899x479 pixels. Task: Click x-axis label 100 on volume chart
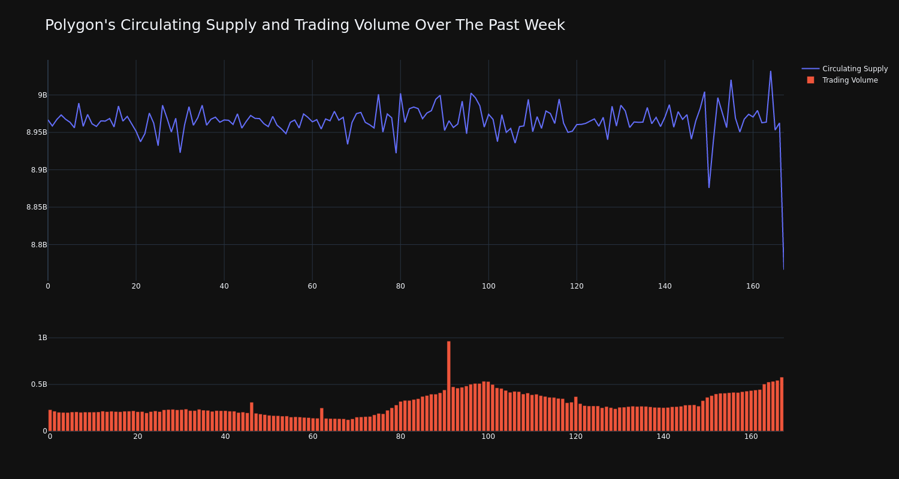tap(488, 436)
